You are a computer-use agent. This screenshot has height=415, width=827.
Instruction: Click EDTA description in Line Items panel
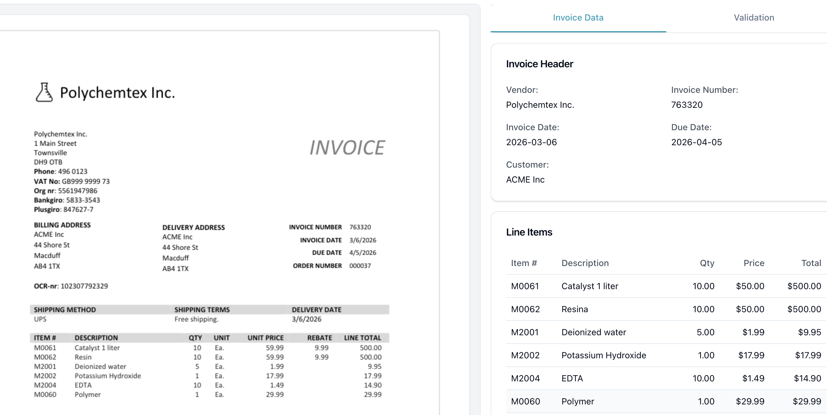point(572,379)
